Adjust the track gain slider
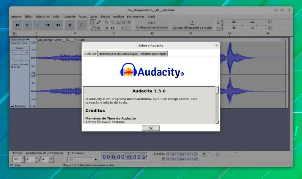The width and height of the screenshot is (302, 179). [x=20, y=54]
